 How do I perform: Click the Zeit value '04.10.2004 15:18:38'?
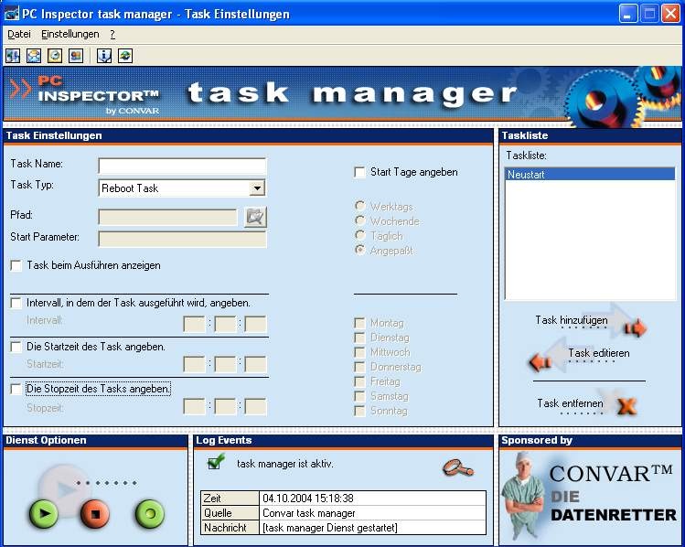tap(308, 499)
